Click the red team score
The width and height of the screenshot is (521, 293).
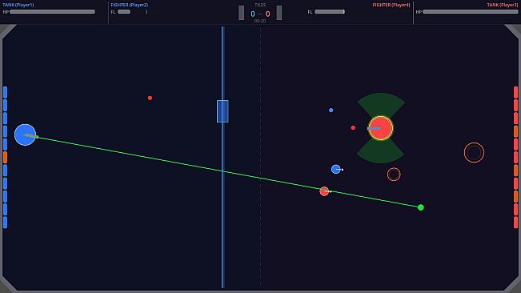coord(267,14)
